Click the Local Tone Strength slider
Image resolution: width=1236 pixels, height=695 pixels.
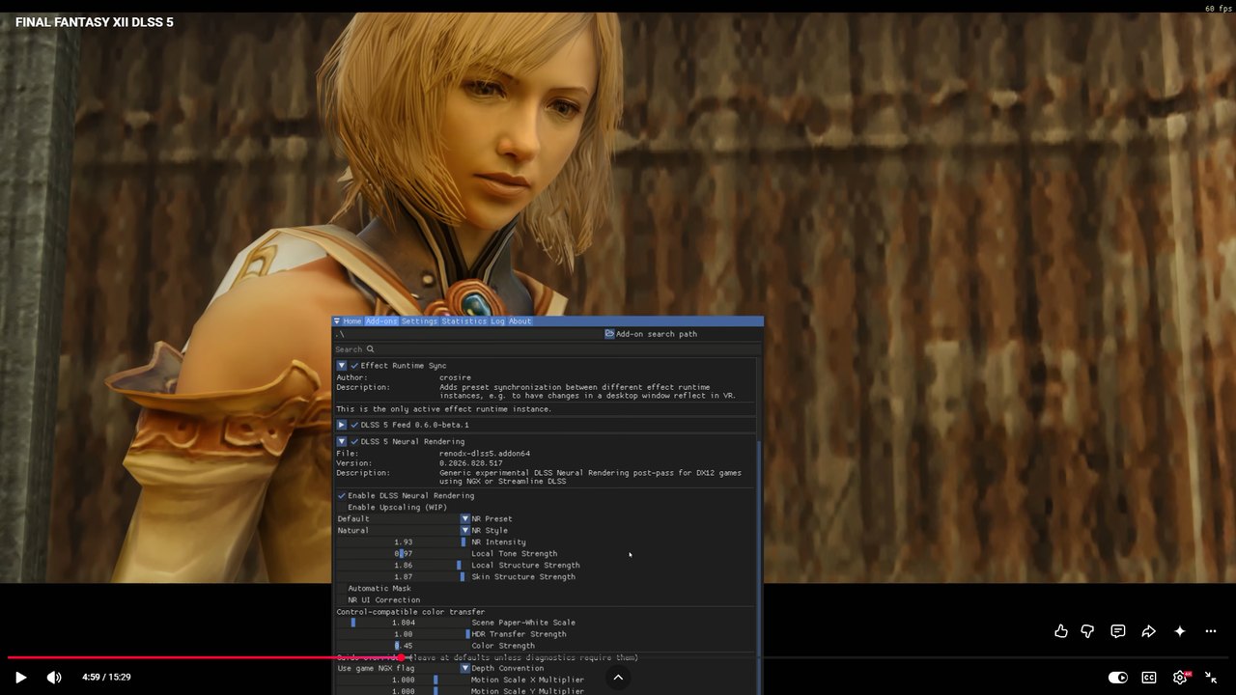(x=403, y=554)
